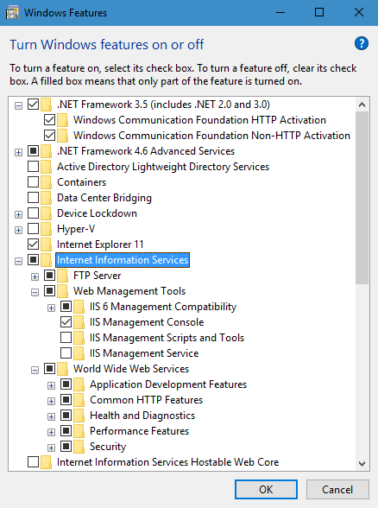The image size is (378, 508).
Task: Select IIS Management Scripts and Tools label
Action: pyautogui.click(x=167, y=338)
